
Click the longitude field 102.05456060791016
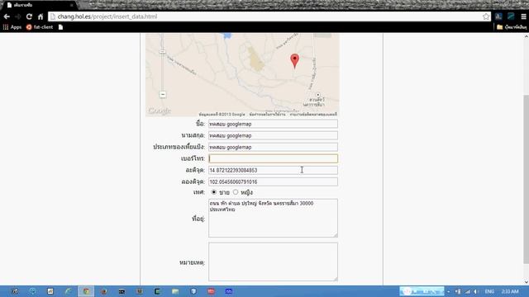point(273,181)
